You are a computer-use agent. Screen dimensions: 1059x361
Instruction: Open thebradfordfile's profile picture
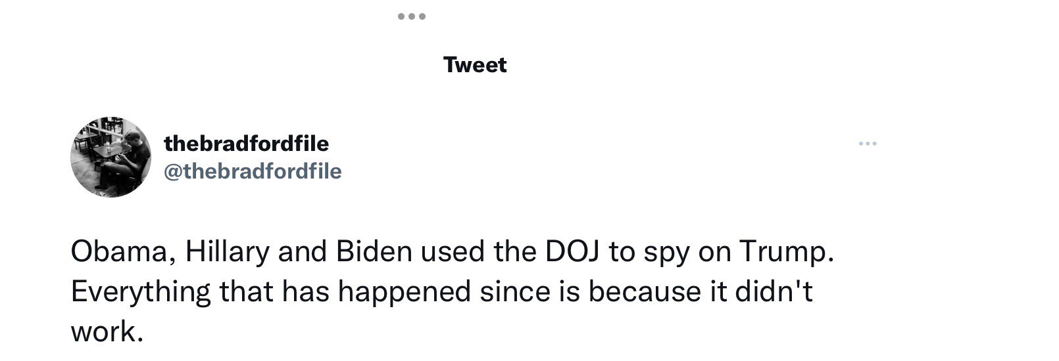[x=111, y=158]
